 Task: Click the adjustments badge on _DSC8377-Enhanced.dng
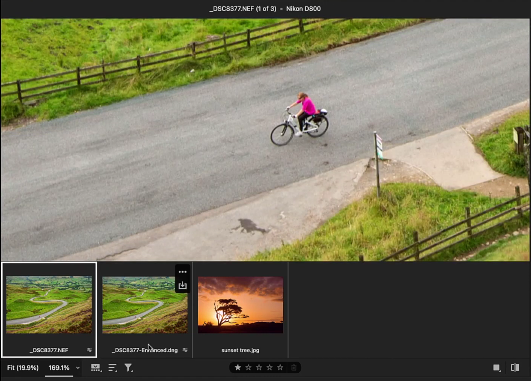[185, 350]
